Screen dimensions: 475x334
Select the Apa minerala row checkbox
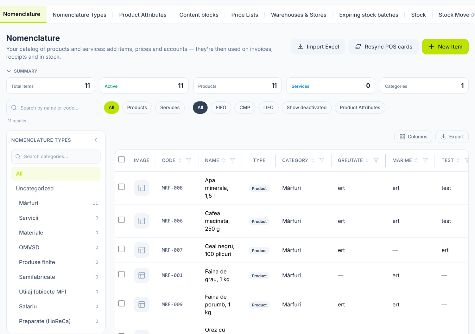point(122,187)
